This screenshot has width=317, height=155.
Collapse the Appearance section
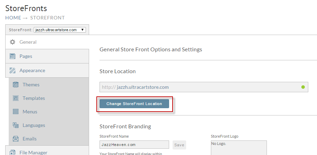47,70
